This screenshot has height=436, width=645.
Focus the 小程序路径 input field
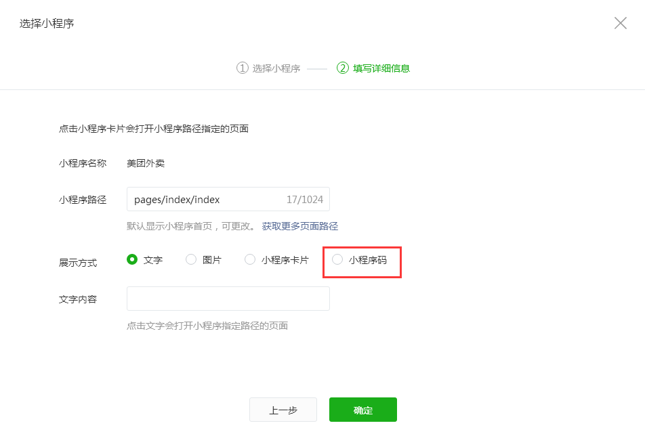228,199
